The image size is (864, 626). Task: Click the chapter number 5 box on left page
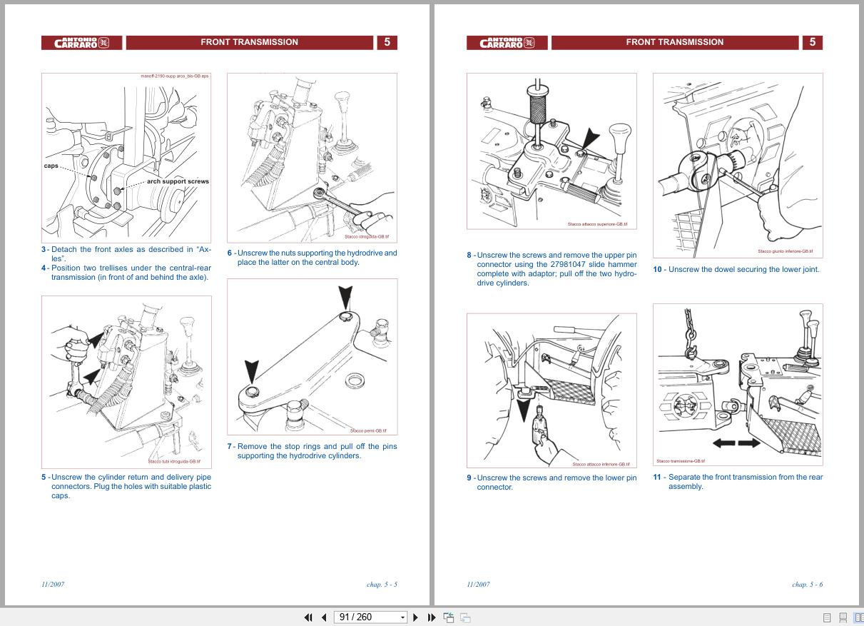pyautogui.click(x=387, y=42)
